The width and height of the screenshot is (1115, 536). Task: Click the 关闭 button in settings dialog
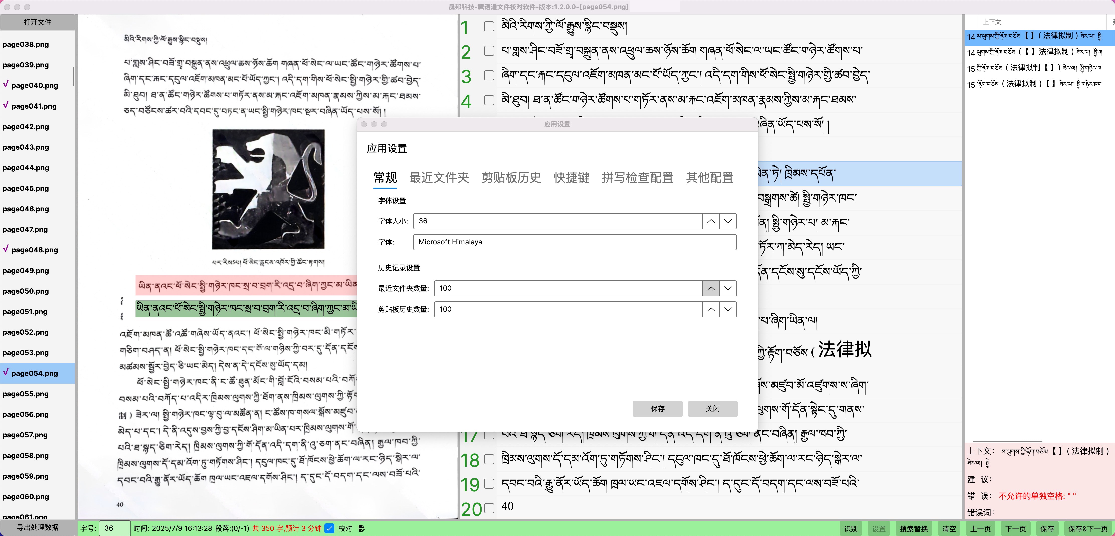(712, 409)
